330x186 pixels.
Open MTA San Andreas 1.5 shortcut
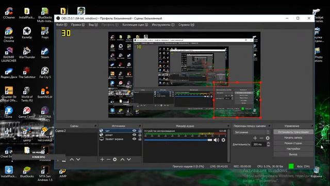pyautogui.click(x=45, y=174)
